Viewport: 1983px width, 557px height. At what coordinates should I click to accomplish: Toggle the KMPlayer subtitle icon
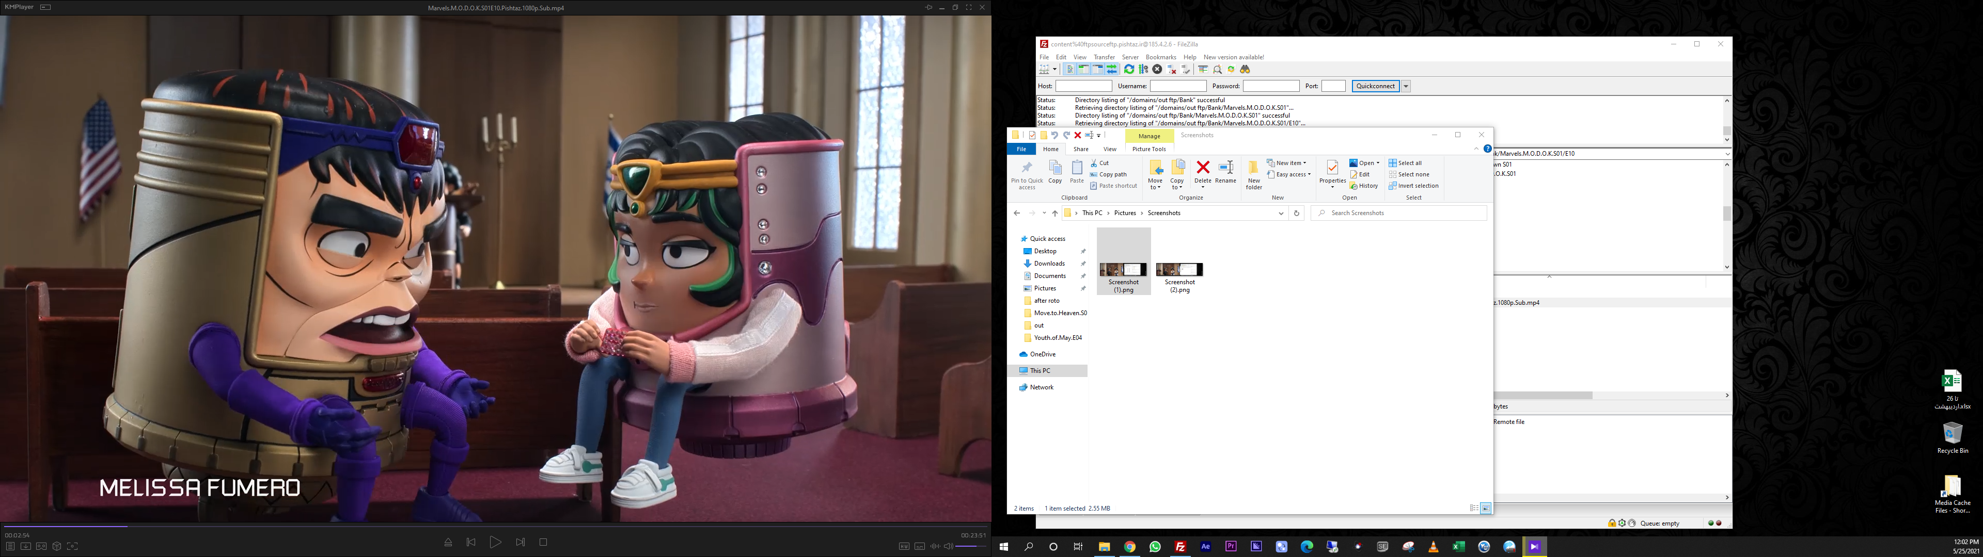[x=919, y=546]
